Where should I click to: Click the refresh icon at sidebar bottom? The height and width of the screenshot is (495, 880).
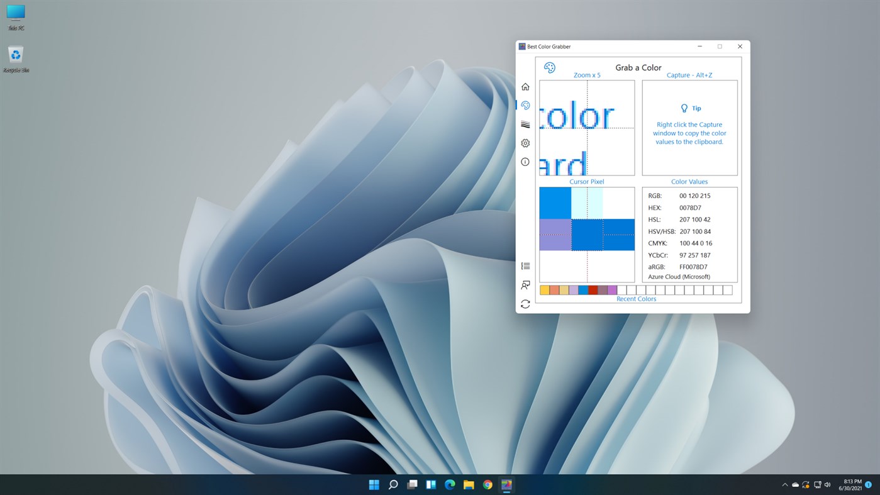coord(525,303)
